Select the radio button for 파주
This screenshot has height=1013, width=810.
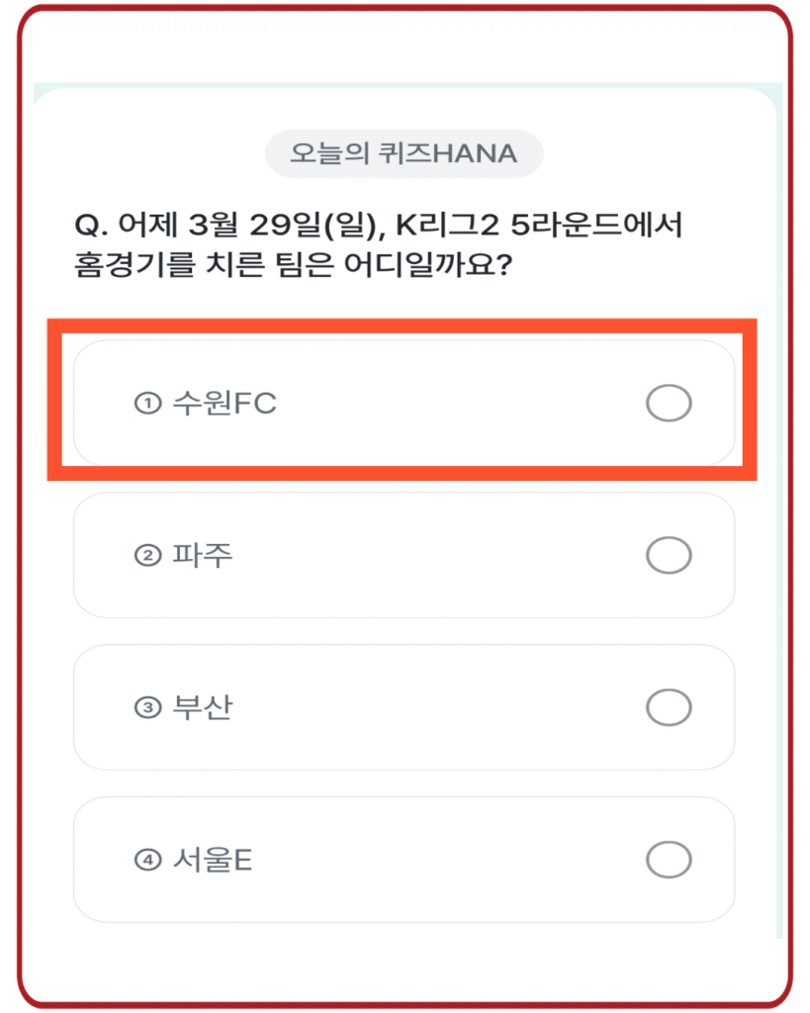coord(671,555)
